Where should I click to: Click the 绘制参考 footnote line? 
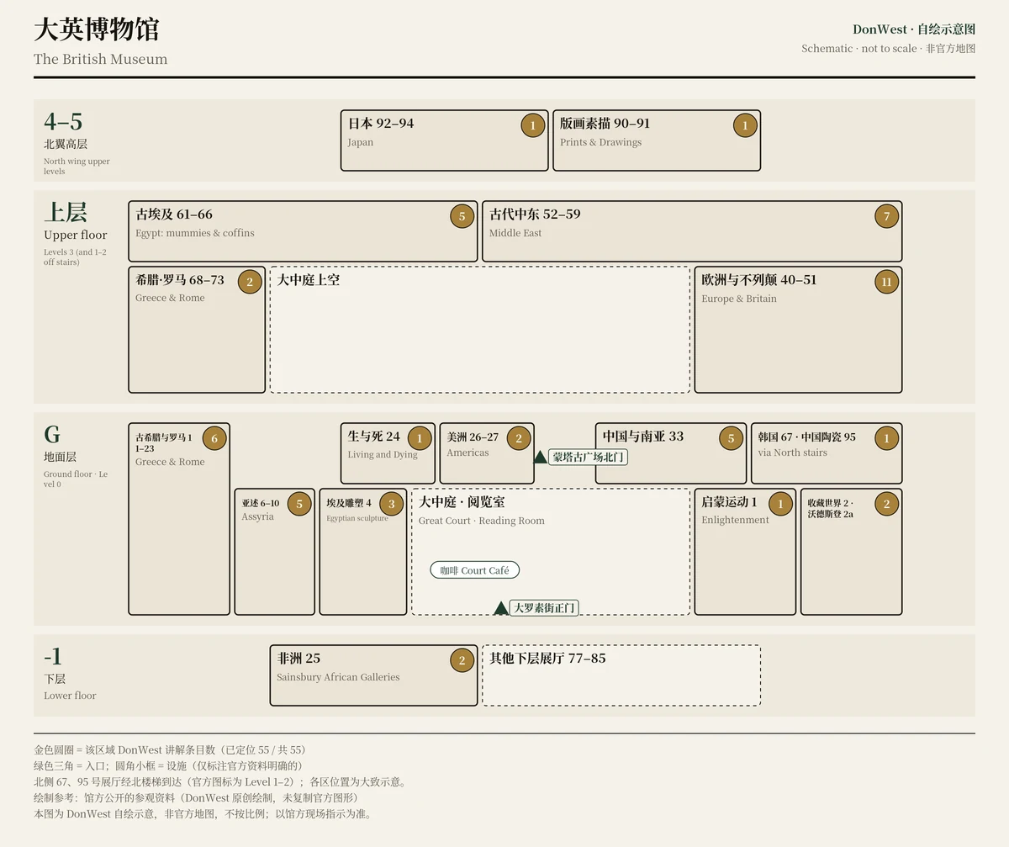click(196, 797)
